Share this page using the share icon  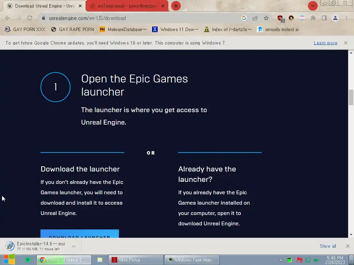[255, 18]
